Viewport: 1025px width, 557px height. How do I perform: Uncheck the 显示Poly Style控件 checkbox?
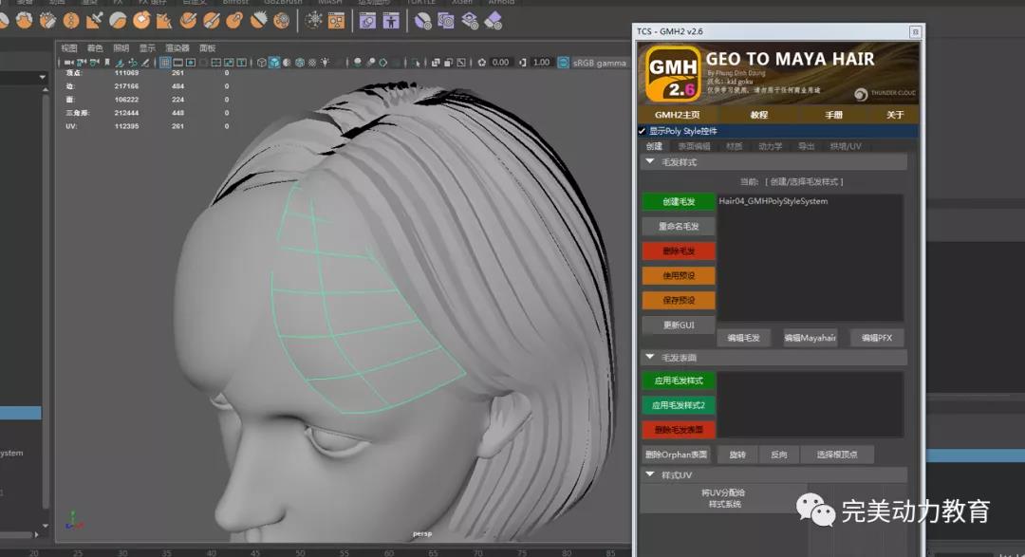click(x=643, y=131)
